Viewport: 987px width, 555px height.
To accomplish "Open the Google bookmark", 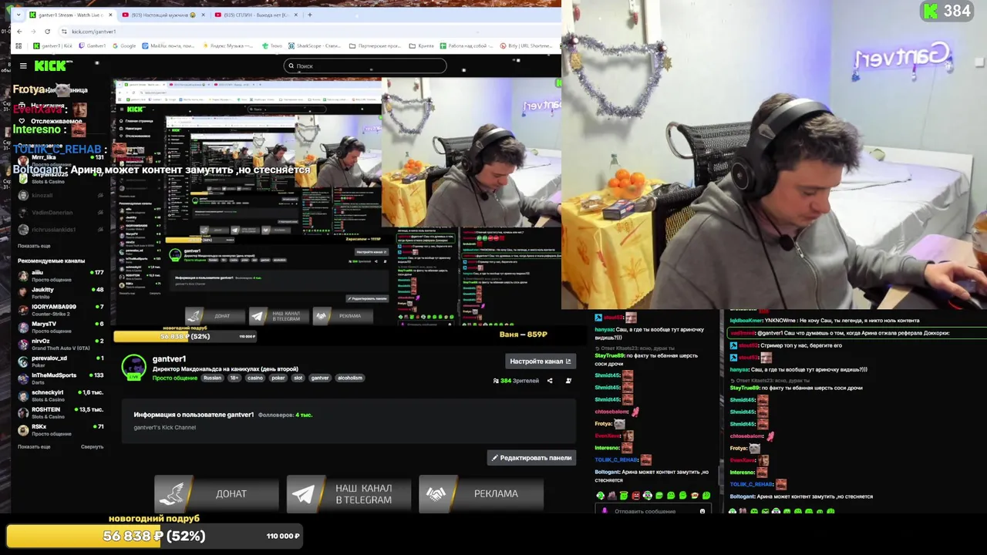I will pyautogui.click(x=124, y=46).
